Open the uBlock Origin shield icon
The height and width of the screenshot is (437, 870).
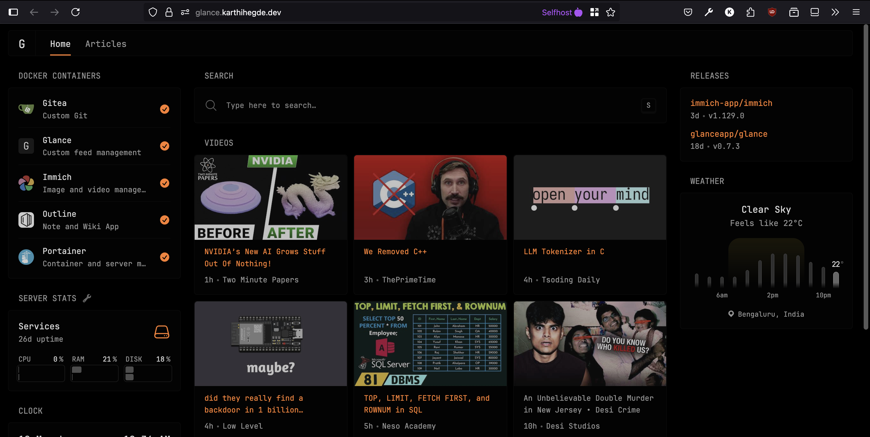[x=772, y=12]
